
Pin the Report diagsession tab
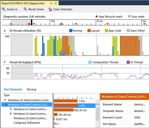point(51,3)
